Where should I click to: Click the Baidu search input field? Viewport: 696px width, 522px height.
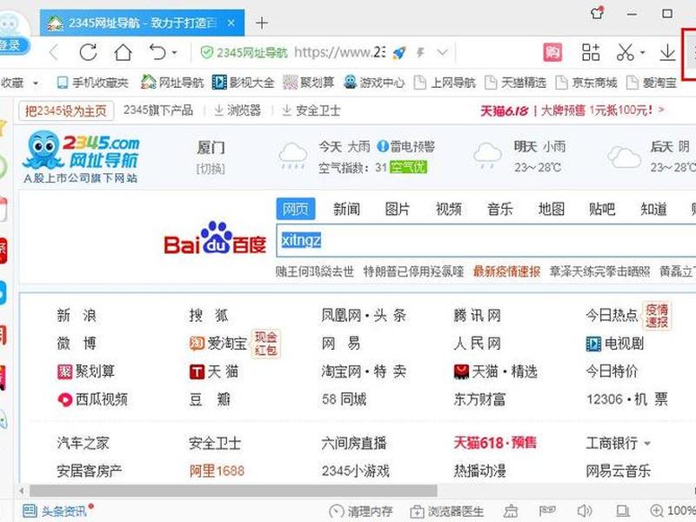click(x=486, y=241)
